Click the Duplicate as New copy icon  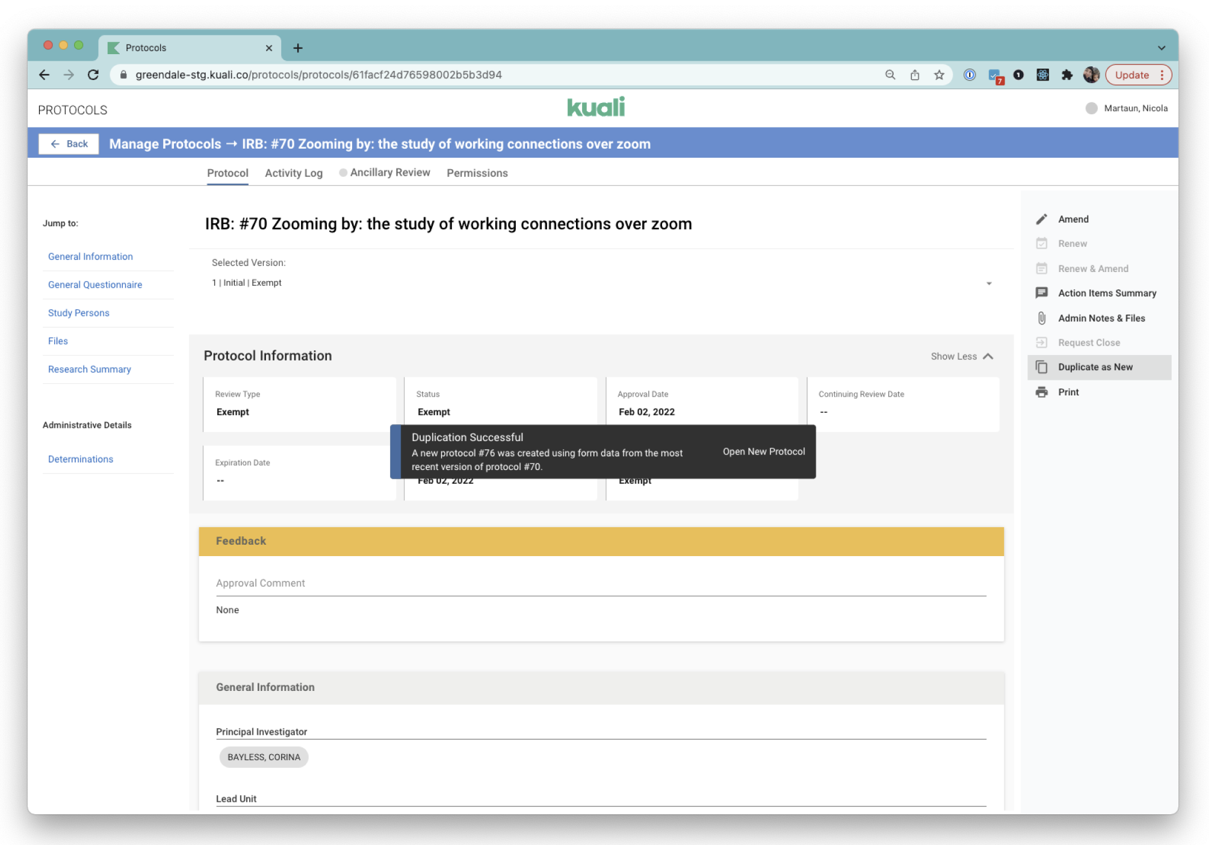tap(1041, 367)
